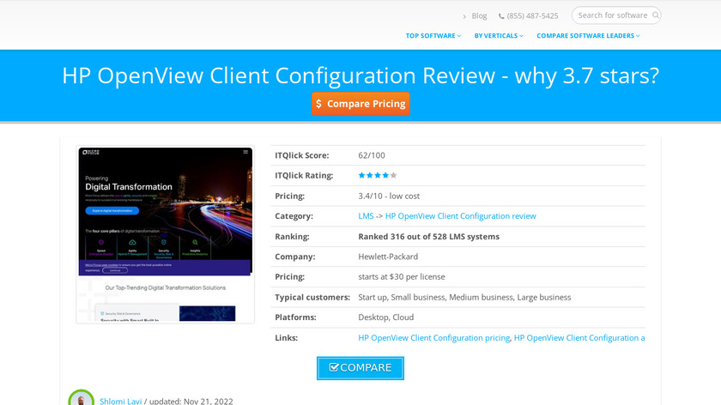Open Compare Software Leaders dropdown

(x=588, y=36)
